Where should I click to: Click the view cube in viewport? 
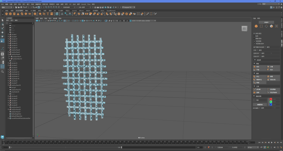(x=244, y=28)
